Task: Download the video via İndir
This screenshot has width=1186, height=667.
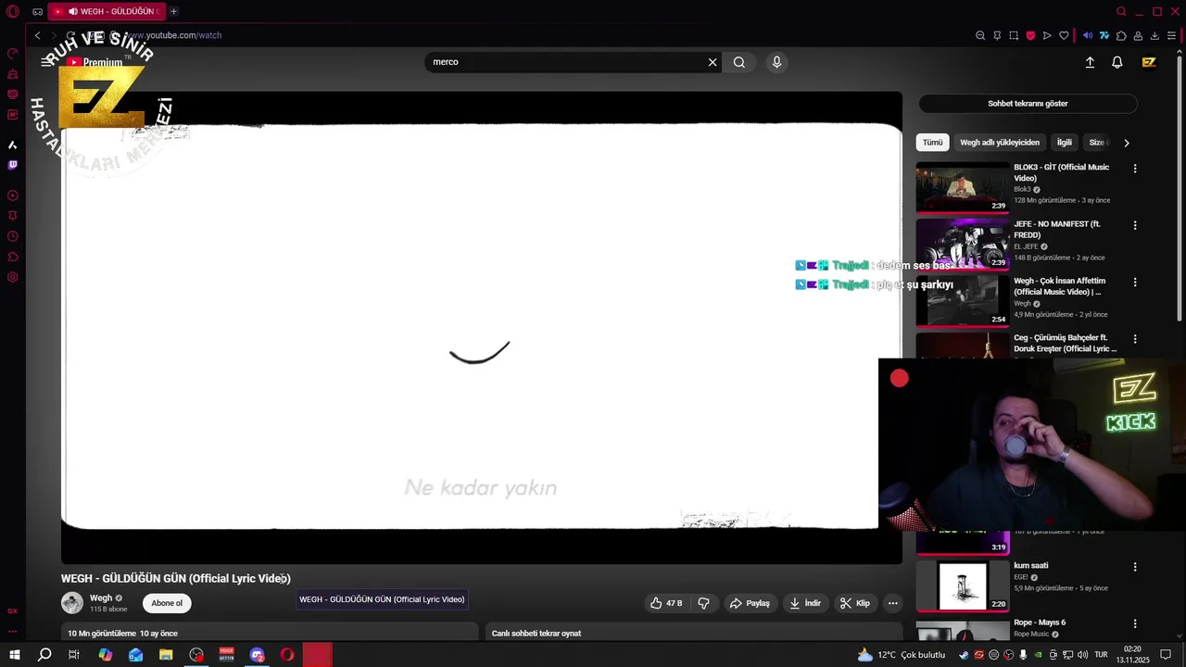Action: click(x=805, y=603)
